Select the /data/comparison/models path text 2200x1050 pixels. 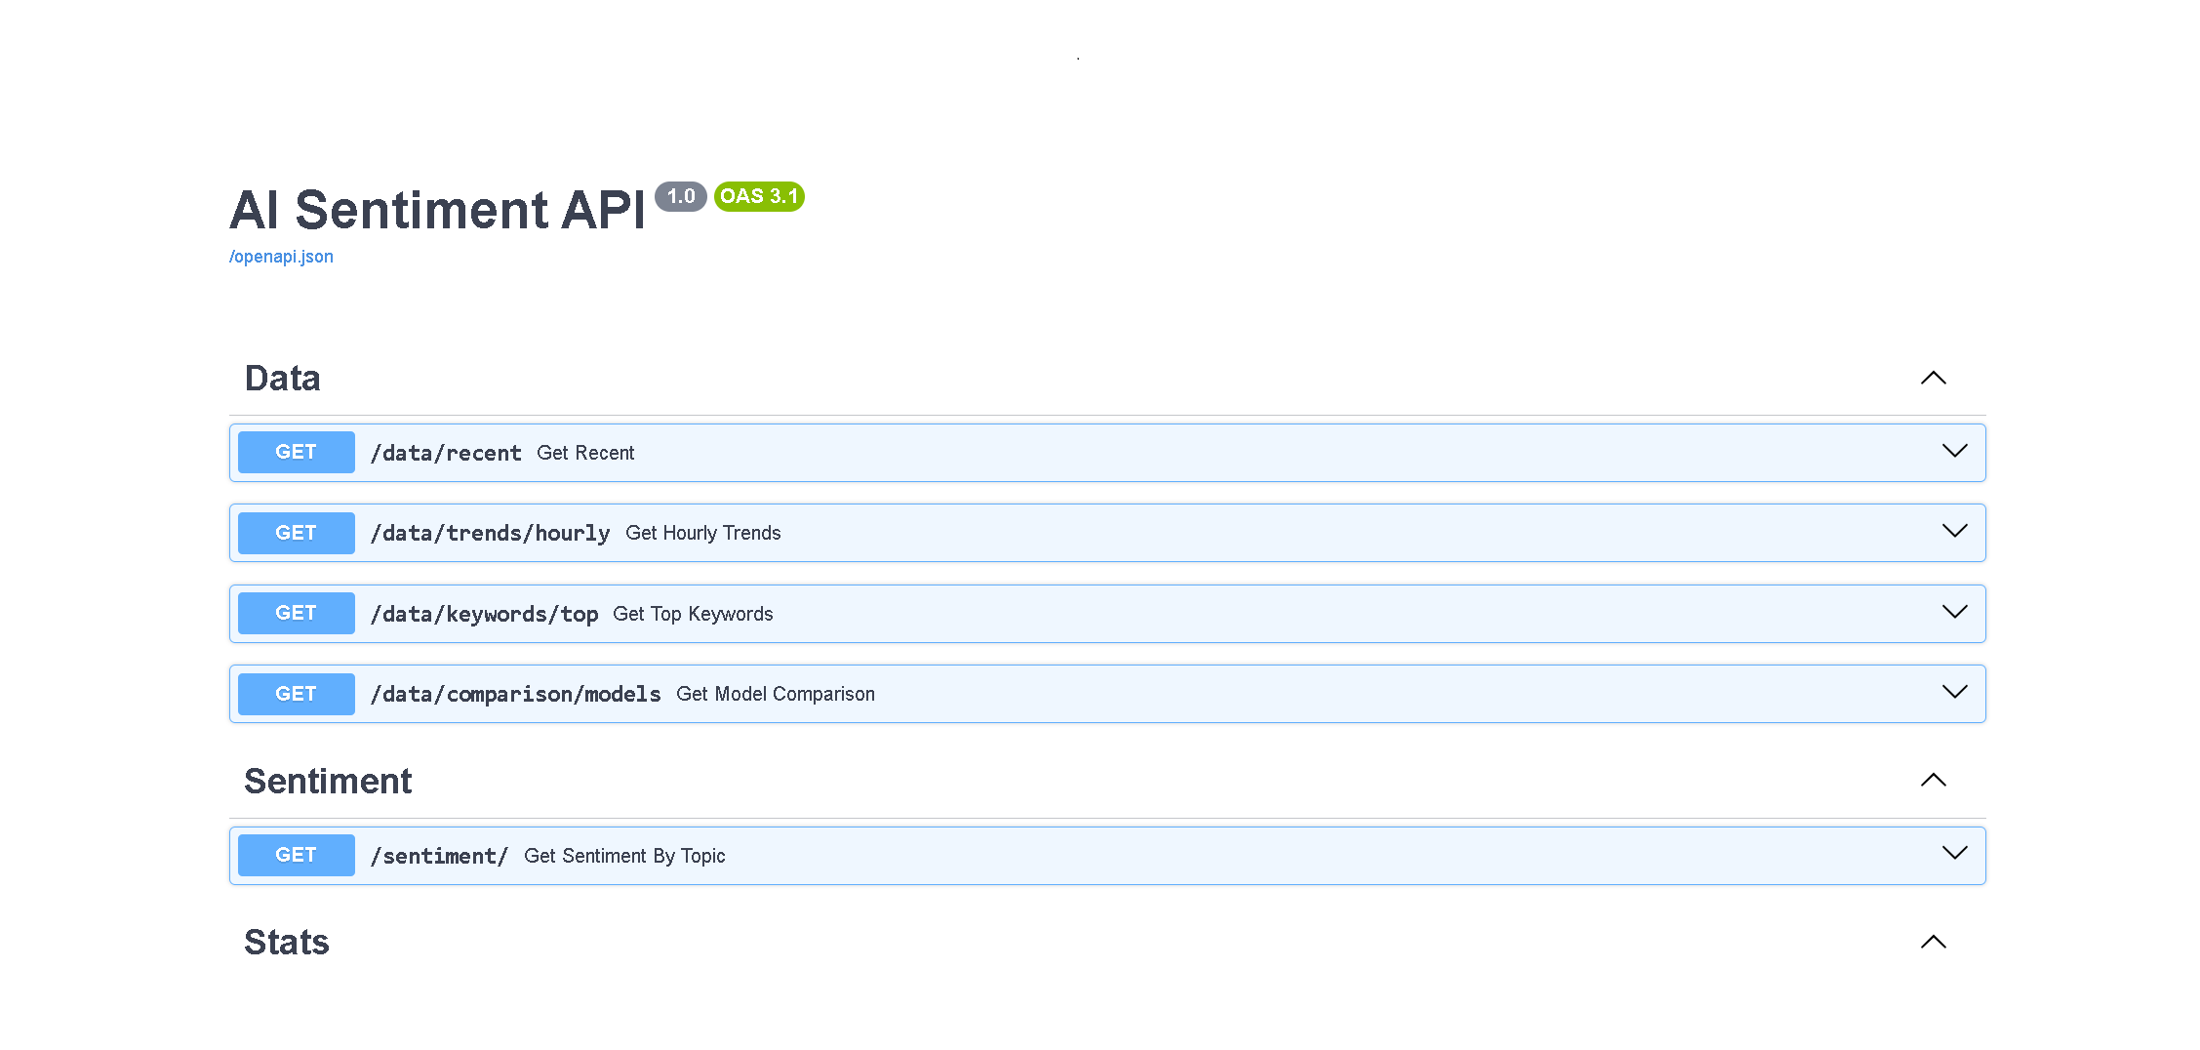pos(515,694)
